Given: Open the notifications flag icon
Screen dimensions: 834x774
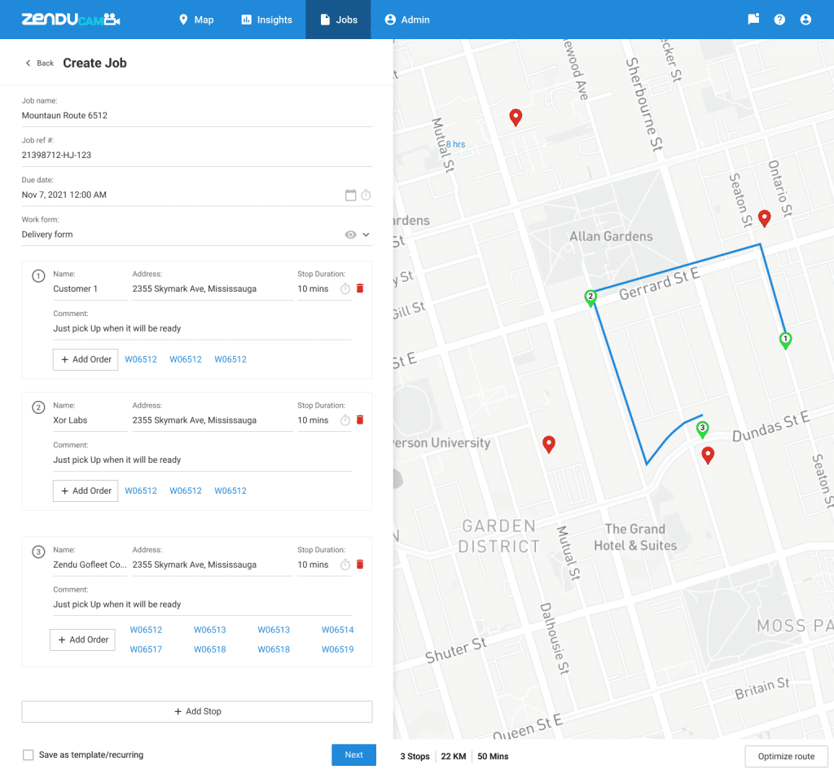Looking at the screenshot, I should pyautogui.click(x=753, y=20).
